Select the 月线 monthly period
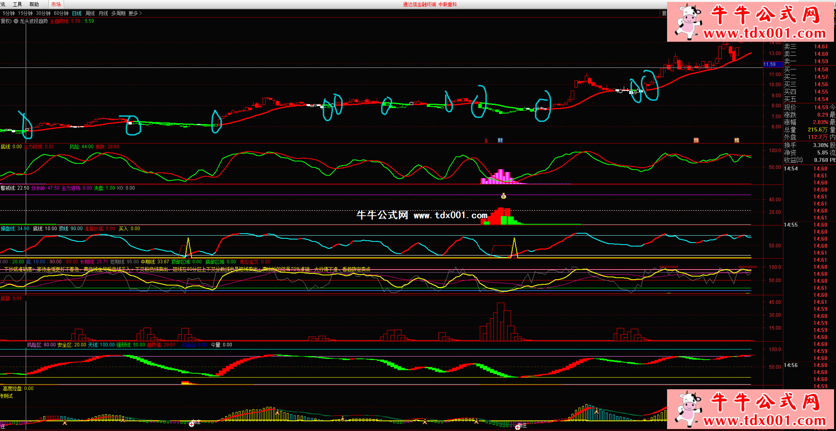 [x=103, y=13]
